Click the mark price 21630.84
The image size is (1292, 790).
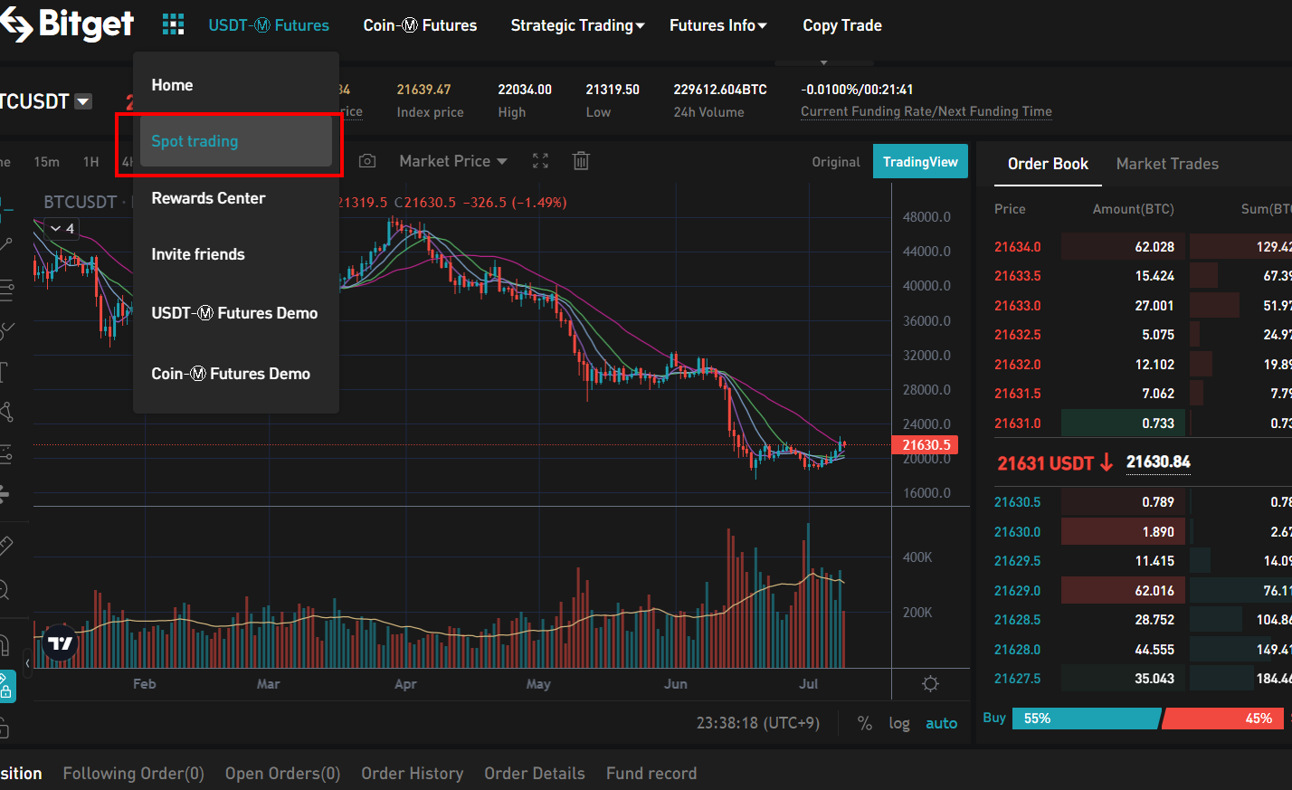point(1158,462)
